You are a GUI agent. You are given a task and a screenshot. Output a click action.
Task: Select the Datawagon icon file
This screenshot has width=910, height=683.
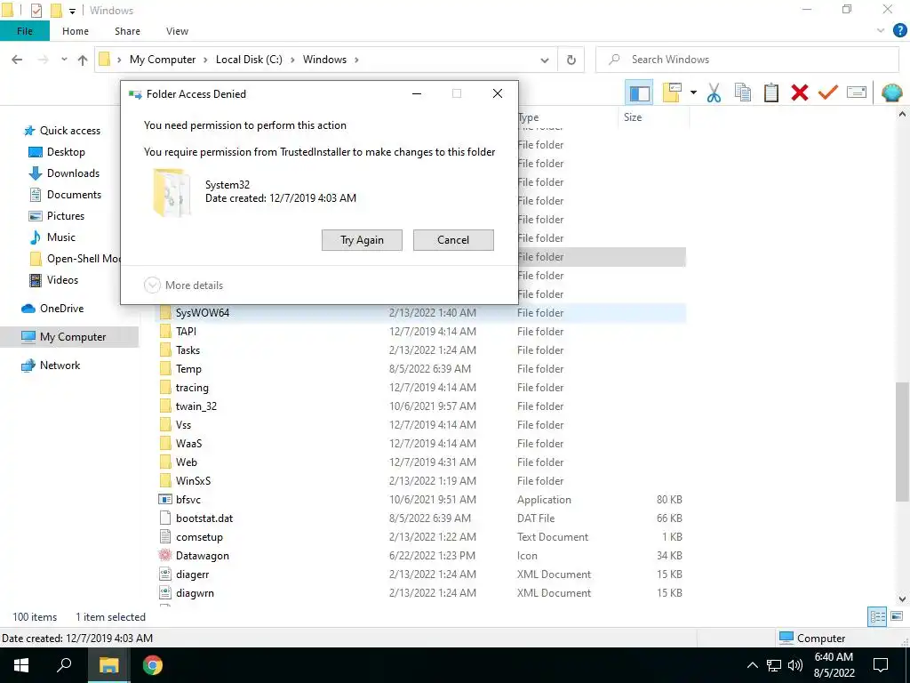tap(202, 556)
